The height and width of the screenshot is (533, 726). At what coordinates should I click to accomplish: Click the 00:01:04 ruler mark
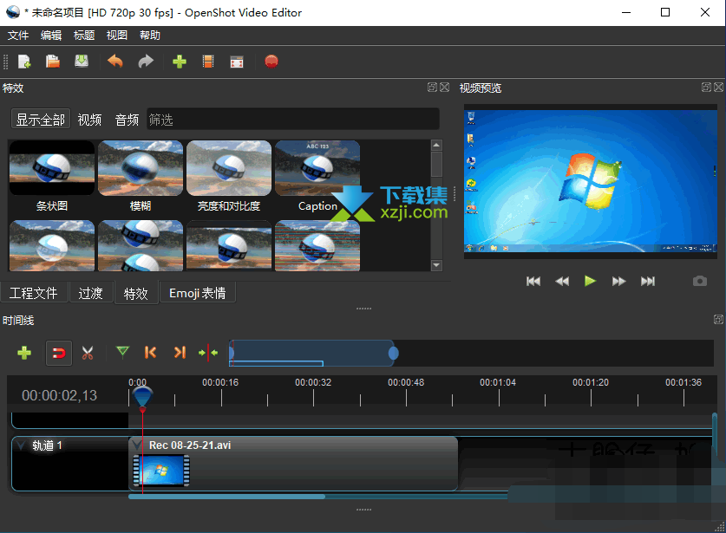click(498, 382)
